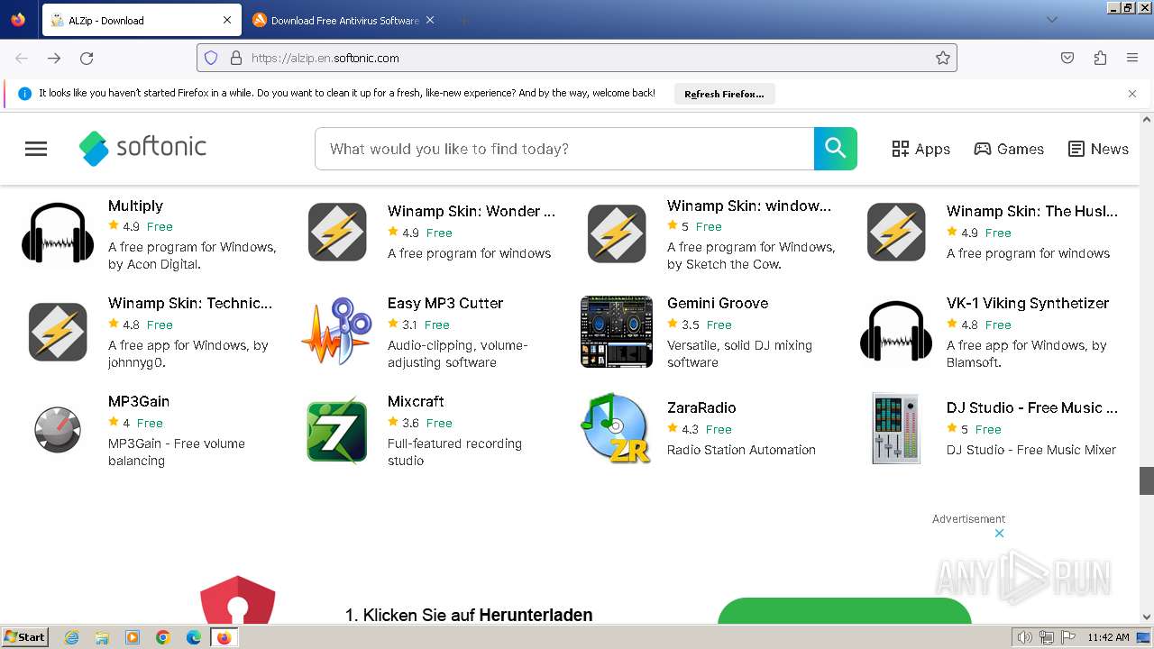
Task: Open File Explorer from taskbar
Action: click(x=102, y=637)
